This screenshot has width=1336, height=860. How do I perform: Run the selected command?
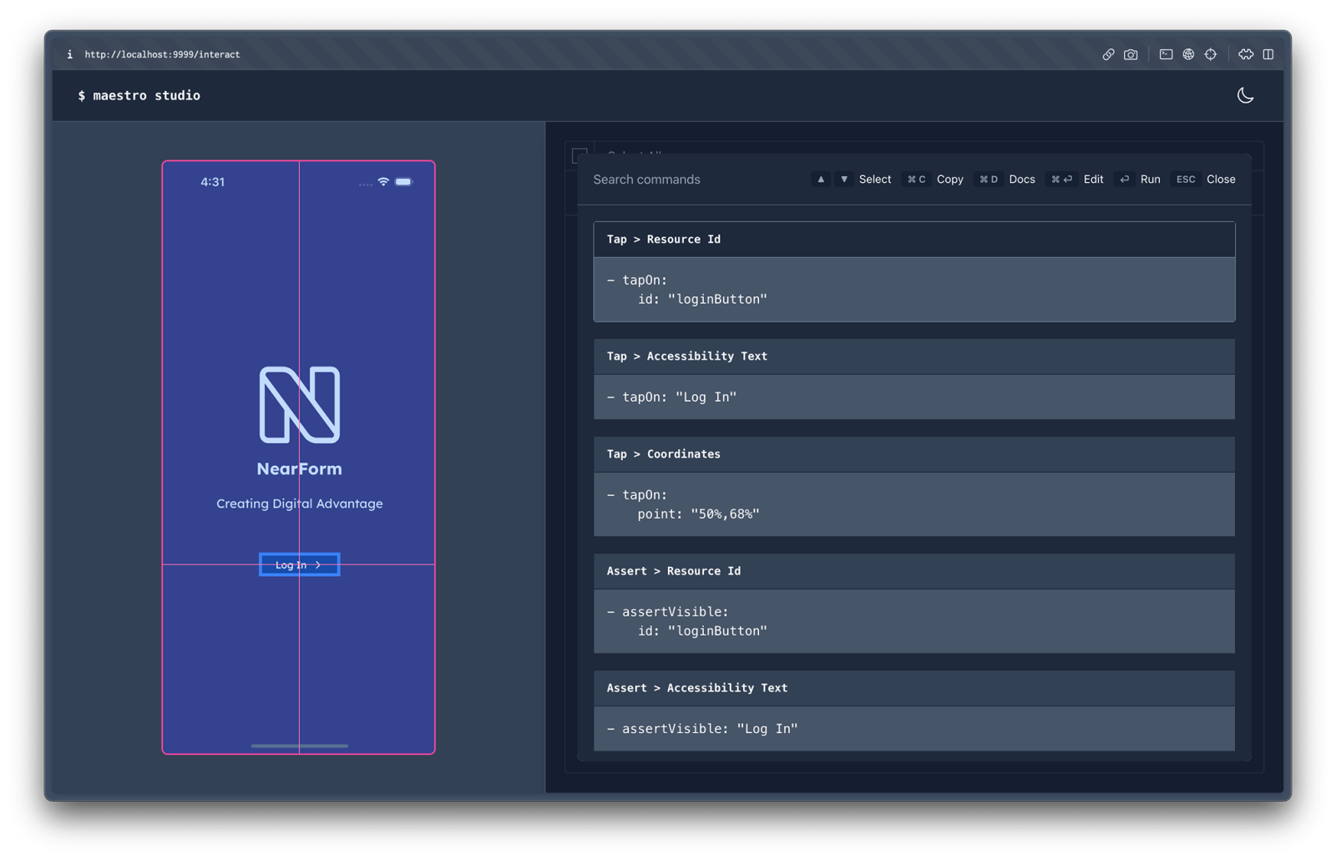[1139, 180]
